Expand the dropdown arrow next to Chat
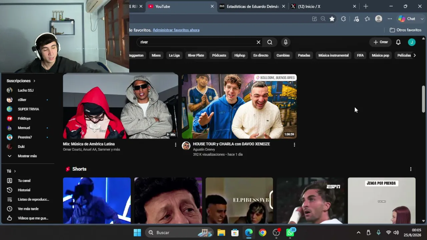The image size is (427, 240). pos(422,19)
